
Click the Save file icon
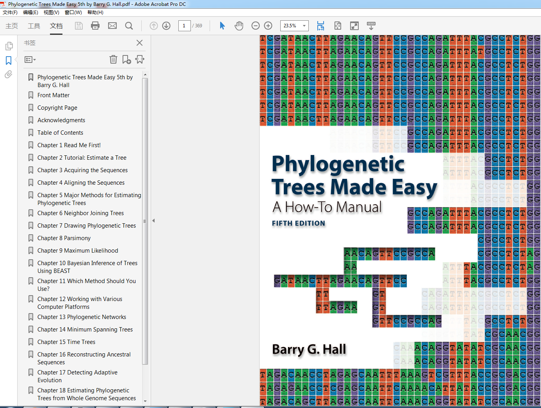(x=79, y=26)
